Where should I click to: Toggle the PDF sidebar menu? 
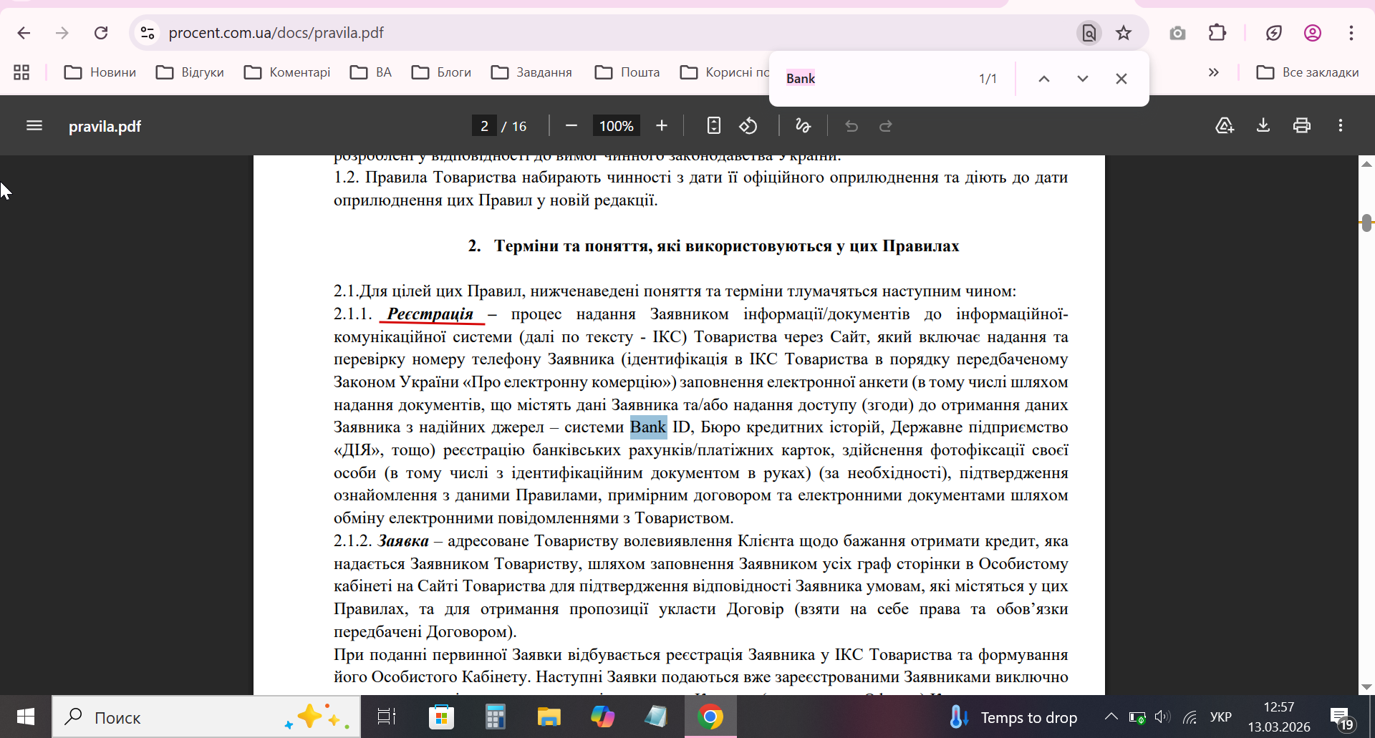34,126
